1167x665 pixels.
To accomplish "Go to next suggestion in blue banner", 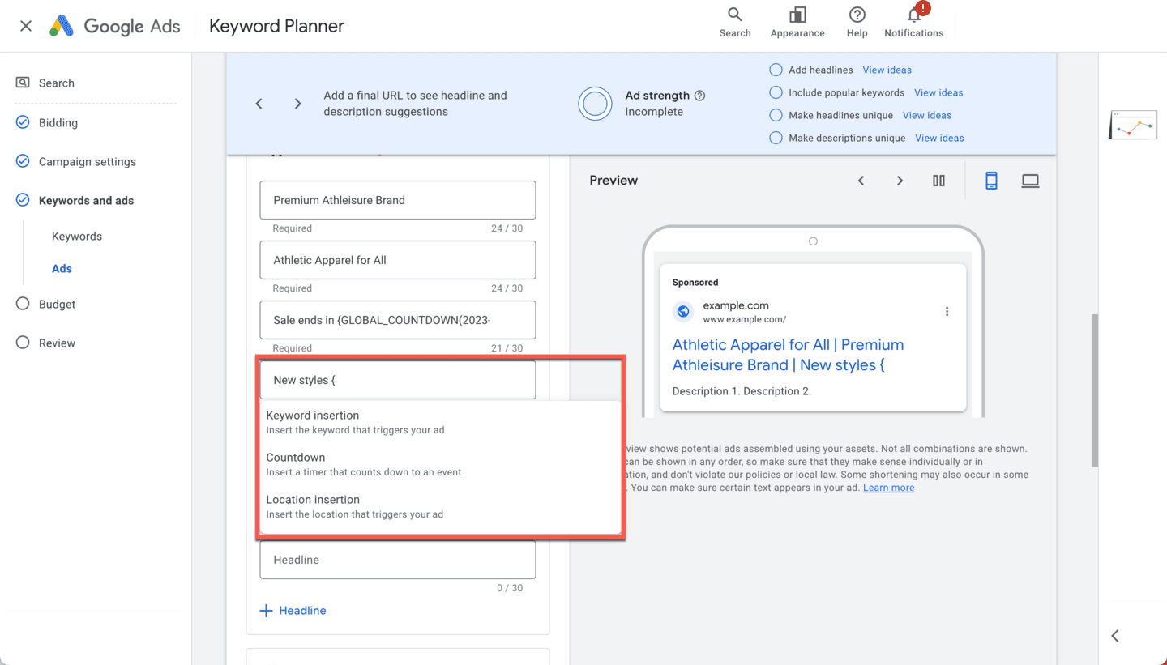I will (x=298, y=104).
